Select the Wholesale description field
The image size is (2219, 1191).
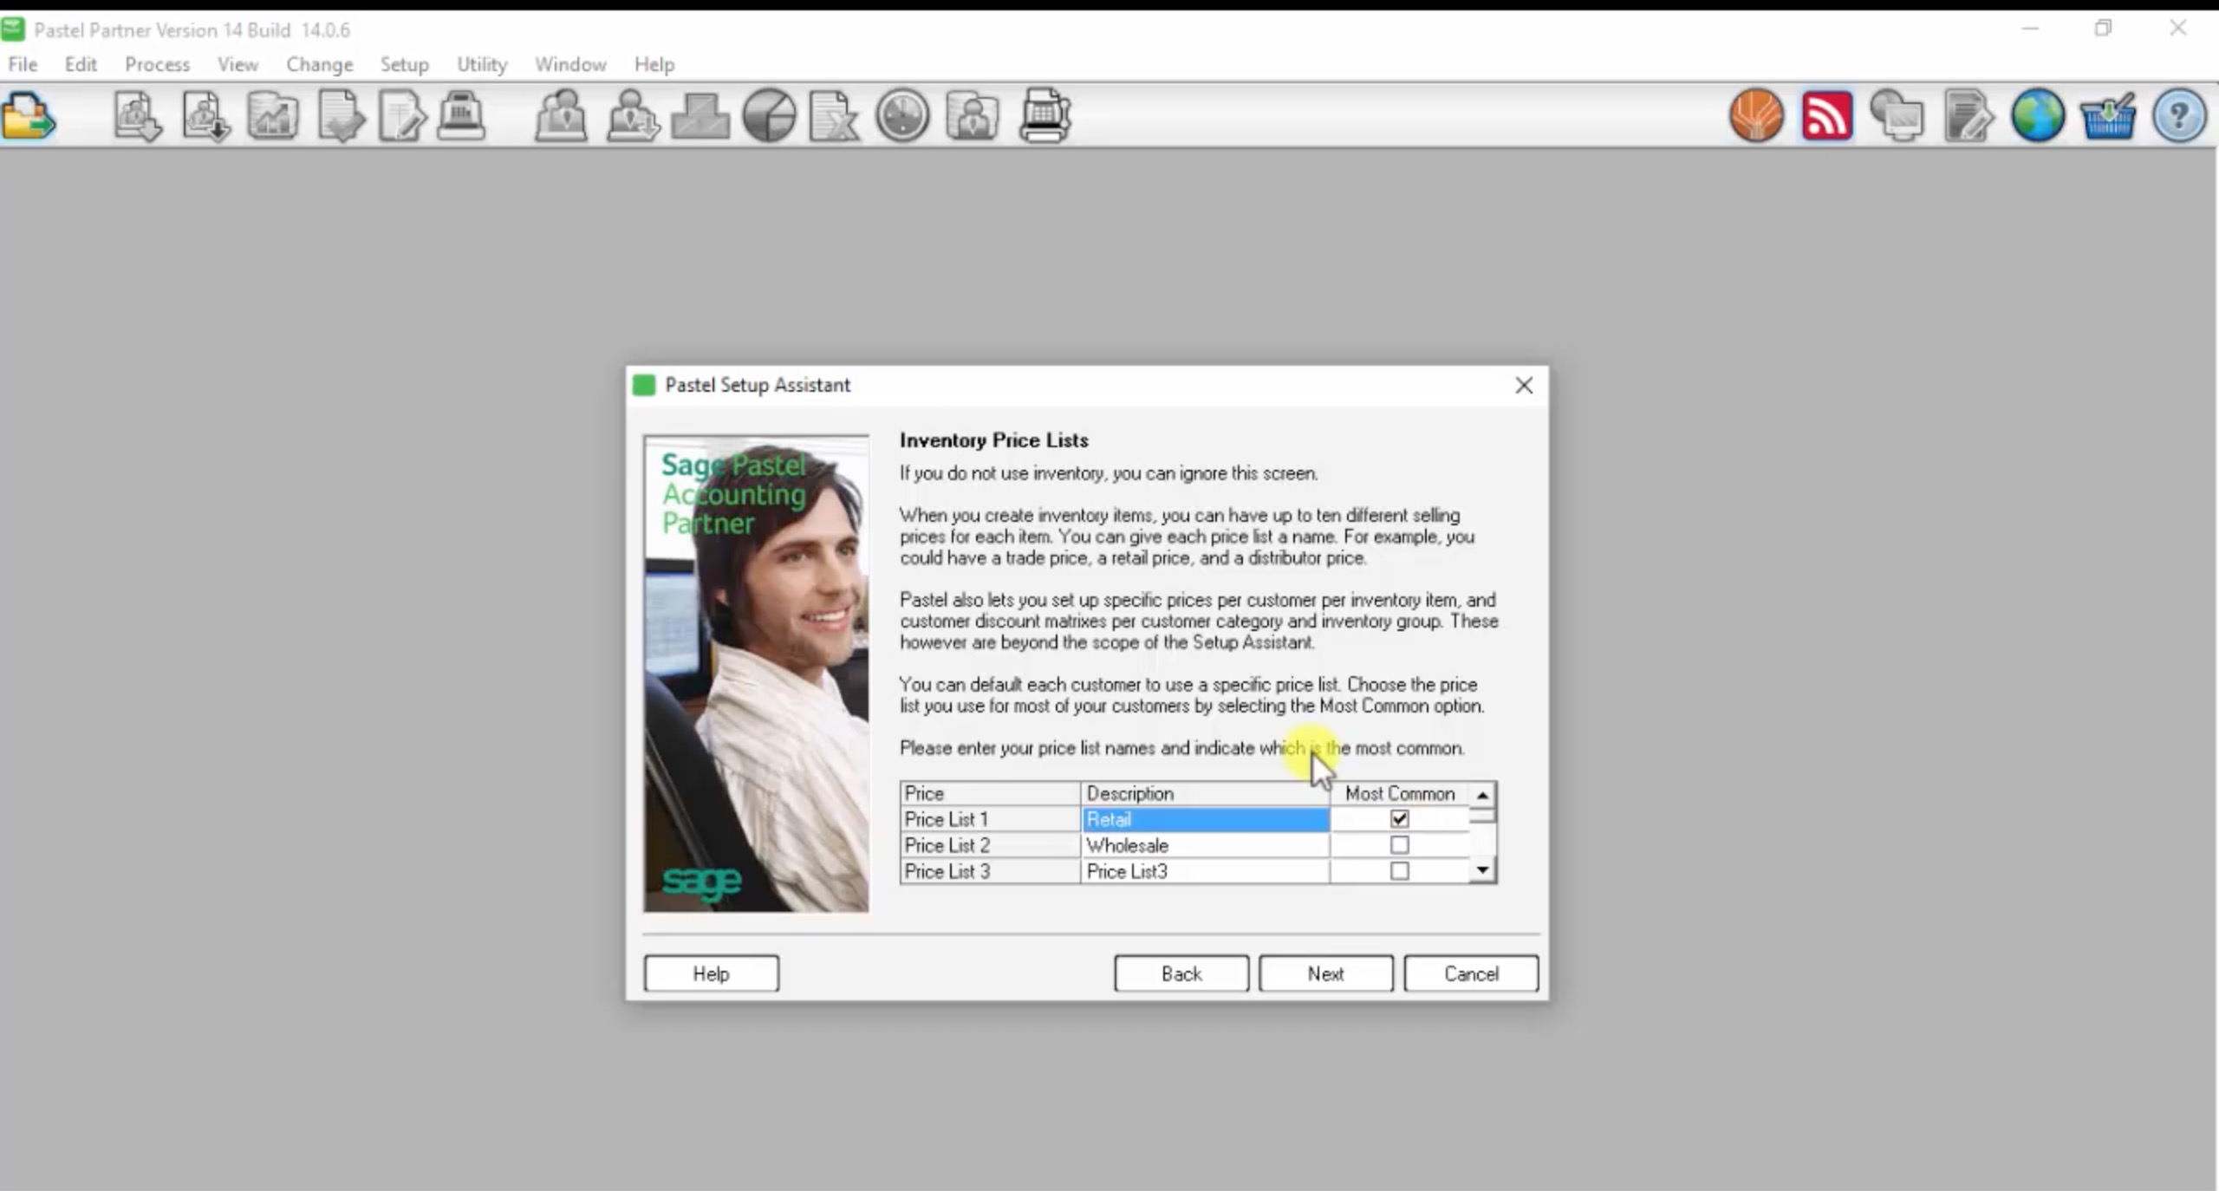click(1204, 845)
